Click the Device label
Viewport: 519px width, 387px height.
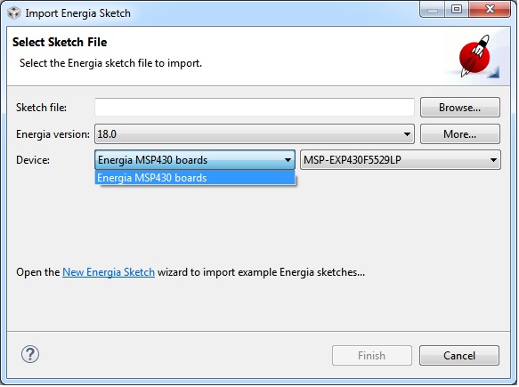tap(33, 160)
